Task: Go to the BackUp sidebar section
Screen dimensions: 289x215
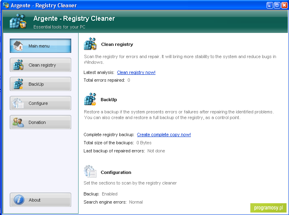Action: [x=40, y=84]
